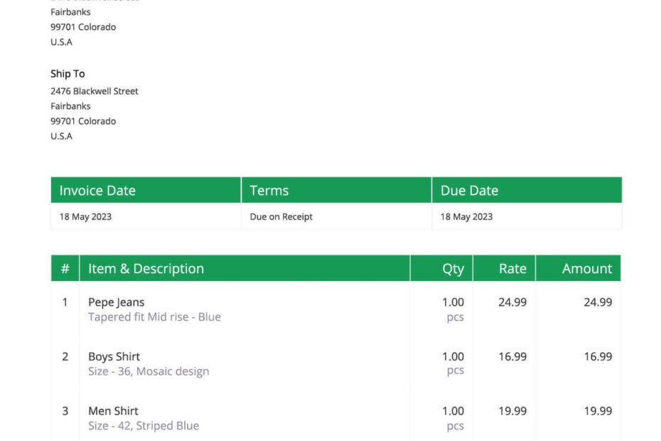Select the Pepe Jeans item name

(117, 302)
